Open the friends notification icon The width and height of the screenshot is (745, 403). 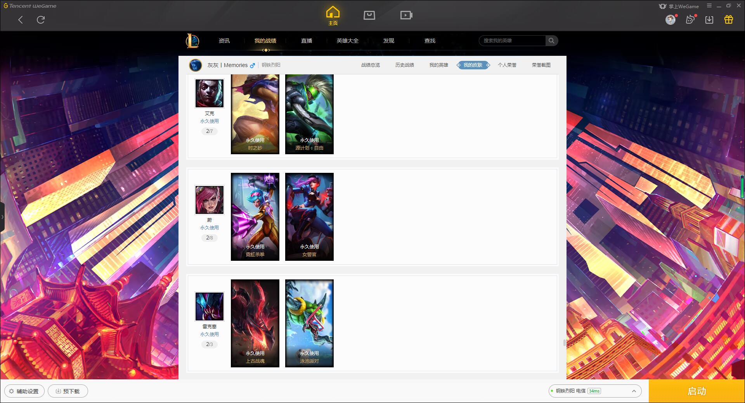pos(690,19)
